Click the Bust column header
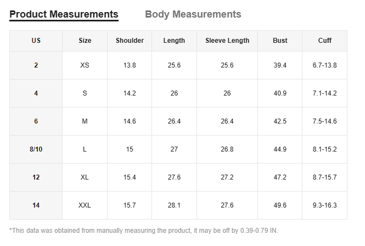Image resolution: width=365 pixels, height=246 pixels. tap(280, 41)
